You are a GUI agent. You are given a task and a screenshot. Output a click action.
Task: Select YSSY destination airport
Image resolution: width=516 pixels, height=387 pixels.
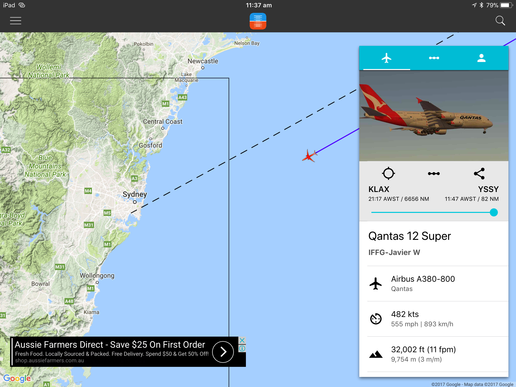(x=488, y=189)
